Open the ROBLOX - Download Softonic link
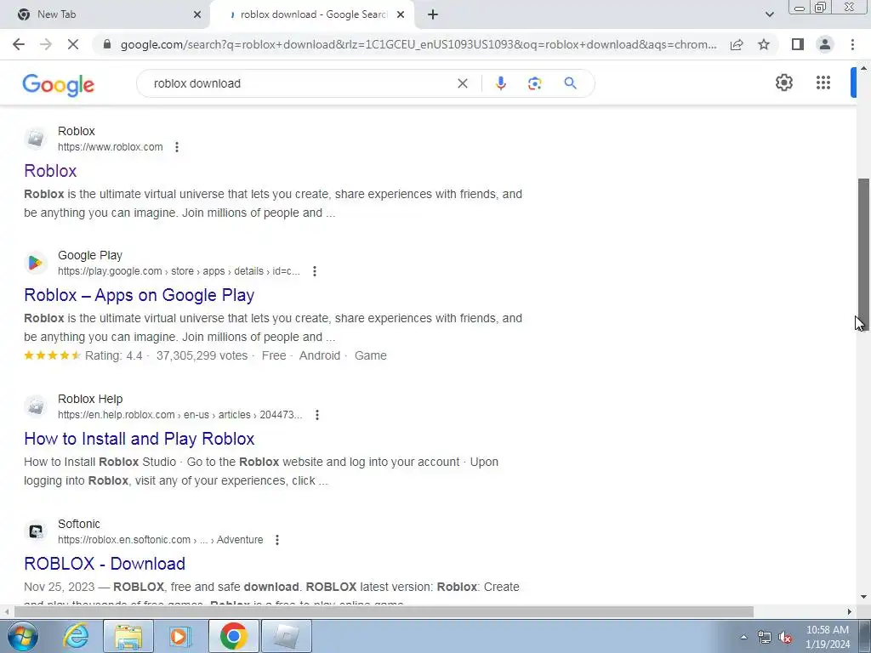This screenshot has width=871, height=653. point(105,564)
